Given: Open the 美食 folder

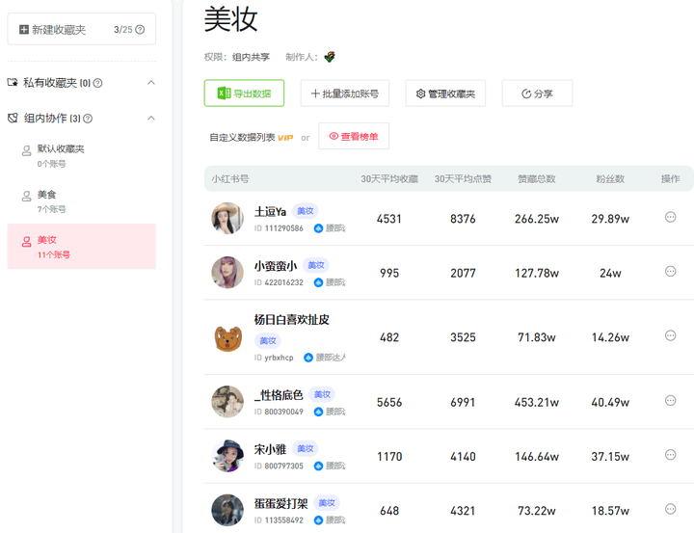Looking at the screenshot, I should (47, 195).
